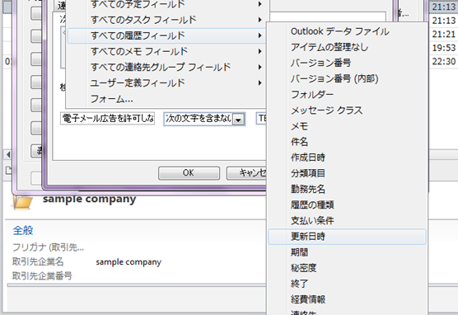Click time entry 21:21 in list
The image size is (458, 315).
pos(444,34)
